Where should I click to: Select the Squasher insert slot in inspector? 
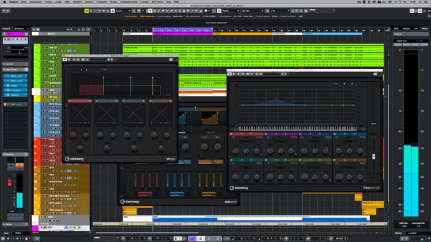pyautogui.click(x=15, y=95)
